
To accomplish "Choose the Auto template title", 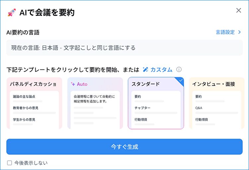I will click(x=82, y=84).
